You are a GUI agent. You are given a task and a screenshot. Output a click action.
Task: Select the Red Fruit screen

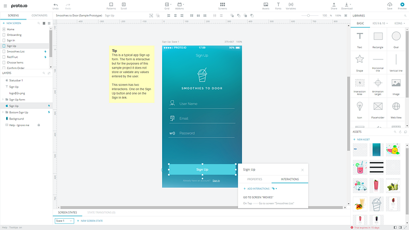[x=25, y=57]
